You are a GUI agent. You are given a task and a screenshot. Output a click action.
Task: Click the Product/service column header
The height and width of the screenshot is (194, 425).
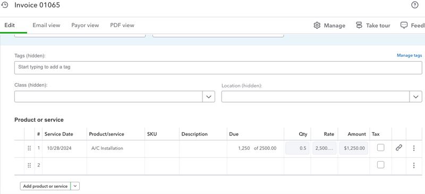point(107,134)
